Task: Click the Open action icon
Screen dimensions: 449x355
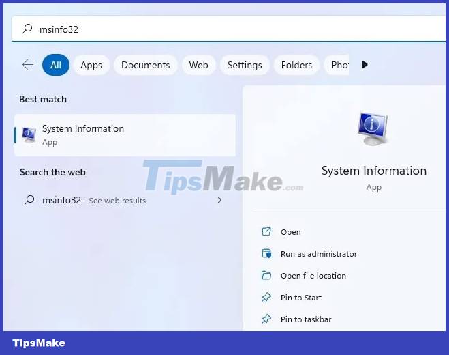Action: 266,231
